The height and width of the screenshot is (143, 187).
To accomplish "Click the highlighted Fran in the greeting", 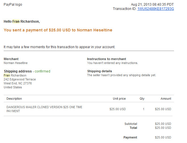I will point(16,22).
